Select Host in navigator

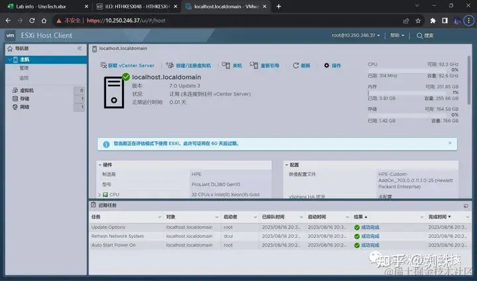[x=46, y=60]
